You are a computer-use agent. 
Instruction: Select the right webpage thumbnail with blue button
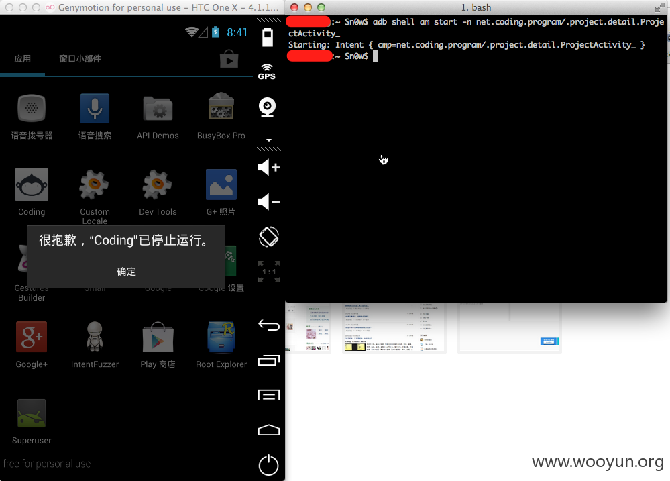509,327
